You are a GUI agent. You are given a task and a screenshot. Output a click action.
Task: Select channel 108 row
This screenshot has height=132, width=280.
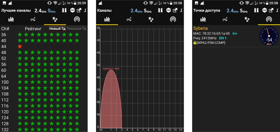(x=44, y=94)
